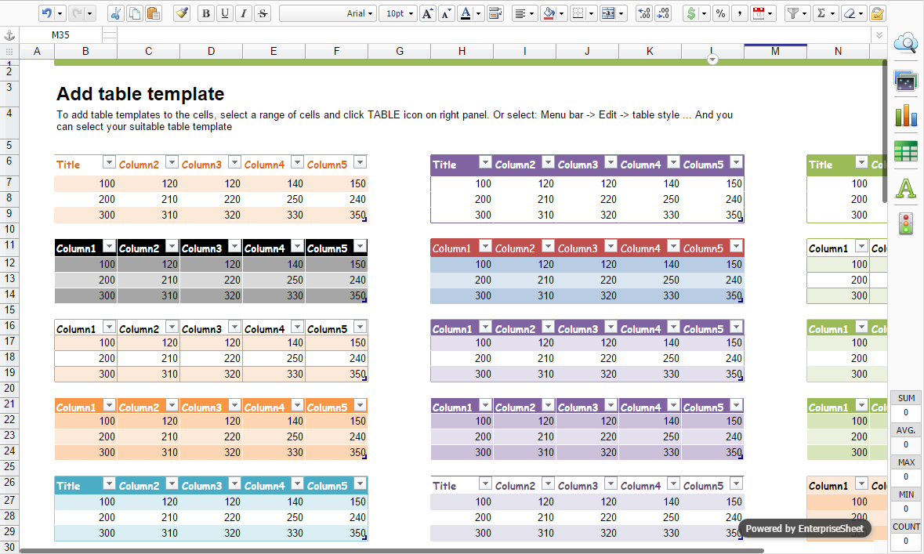Click the green table template sidebar icon
924x554 pixels.
(906, 152)
